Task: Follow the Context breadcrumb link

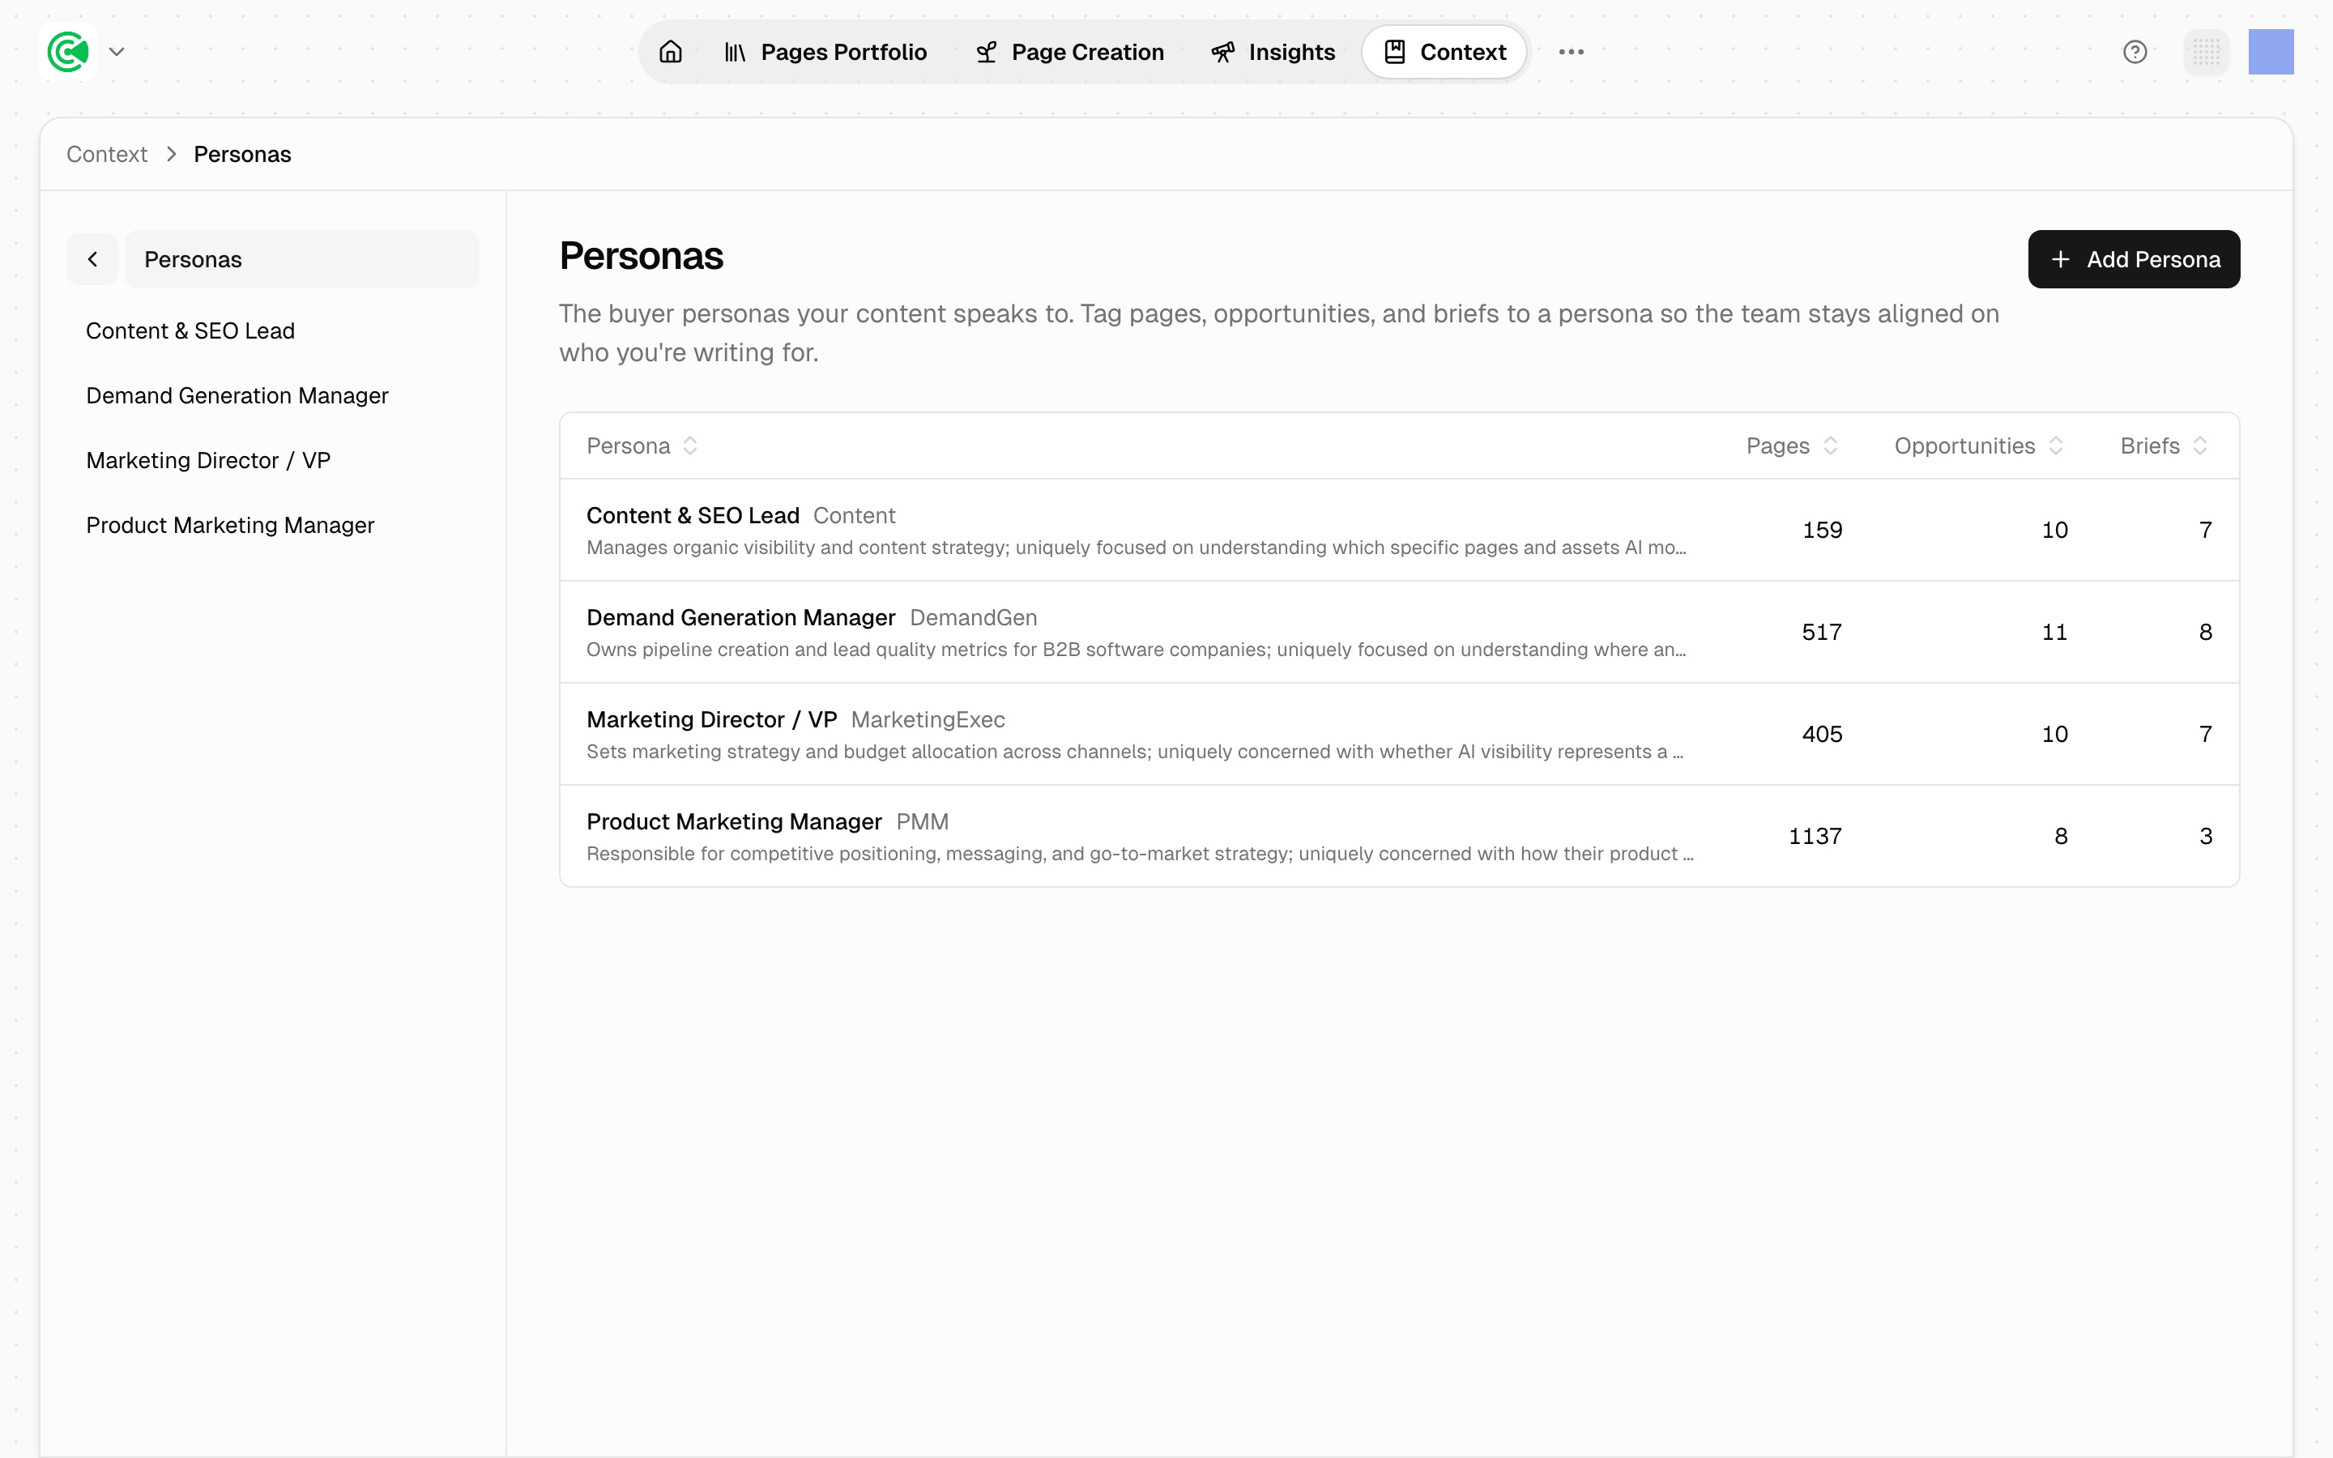Action: pyautogui.click(x=107, y=154)
